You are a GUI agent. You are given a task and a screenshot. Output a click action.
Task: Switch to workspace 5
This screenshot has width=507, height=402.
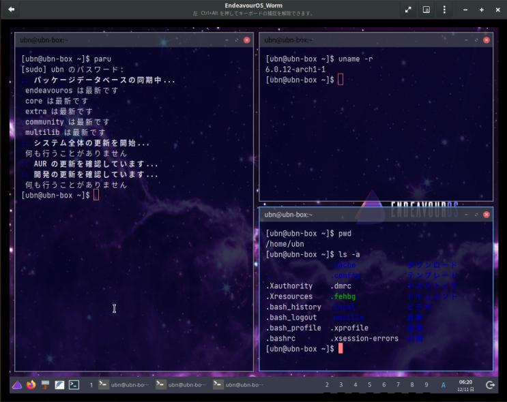pos(369,385)
